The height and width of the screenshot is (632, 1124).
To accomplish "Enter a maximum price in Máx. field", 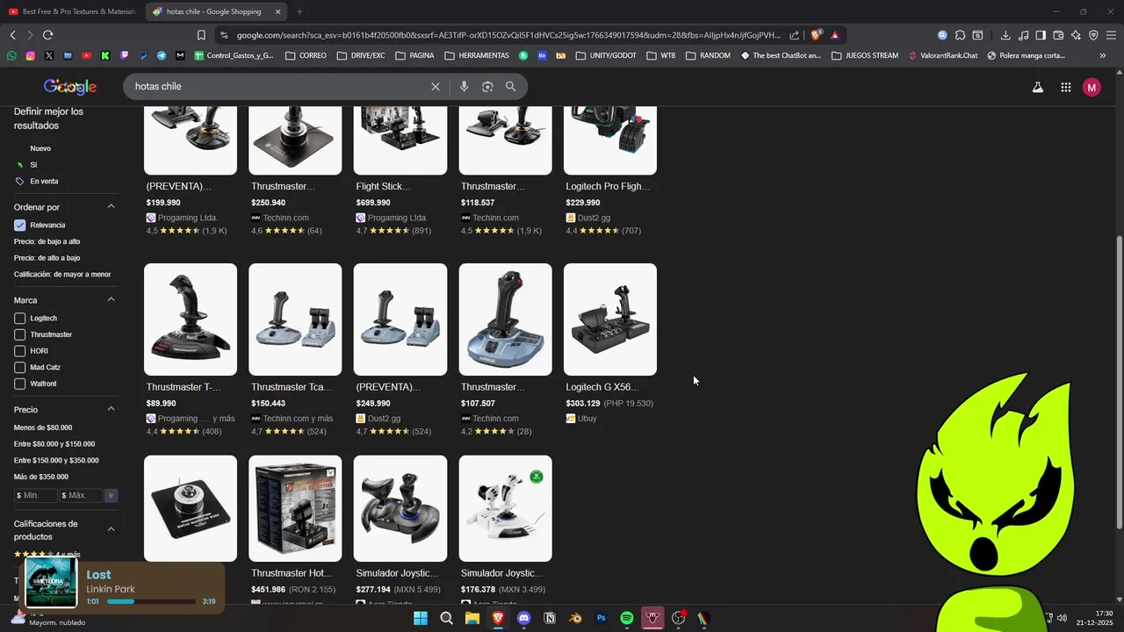I will [82, 495].
